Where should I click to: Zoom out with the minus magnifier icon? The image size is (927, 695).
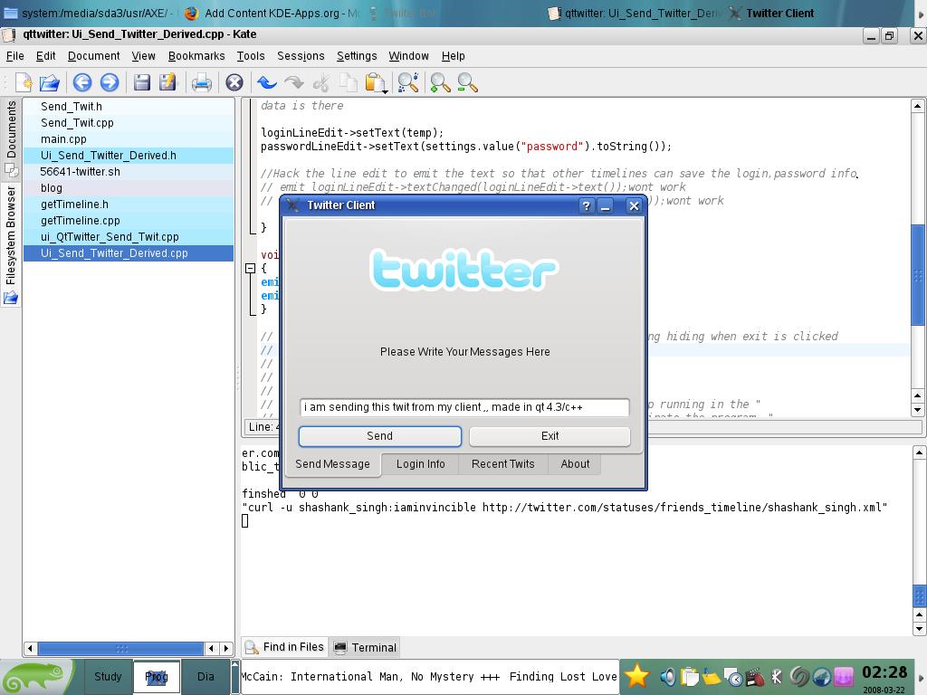pos(468,82)
